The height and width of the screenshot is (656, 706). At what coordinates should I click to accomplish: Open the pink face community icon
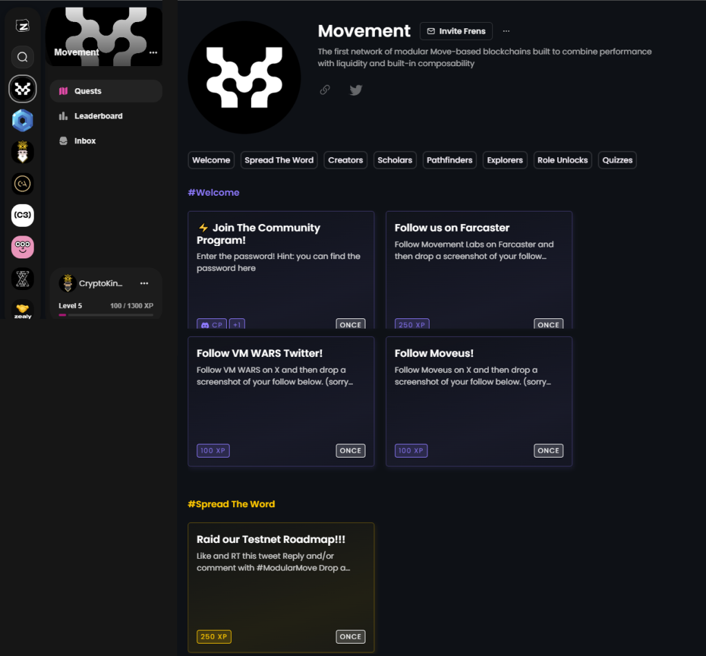[22, 247]
